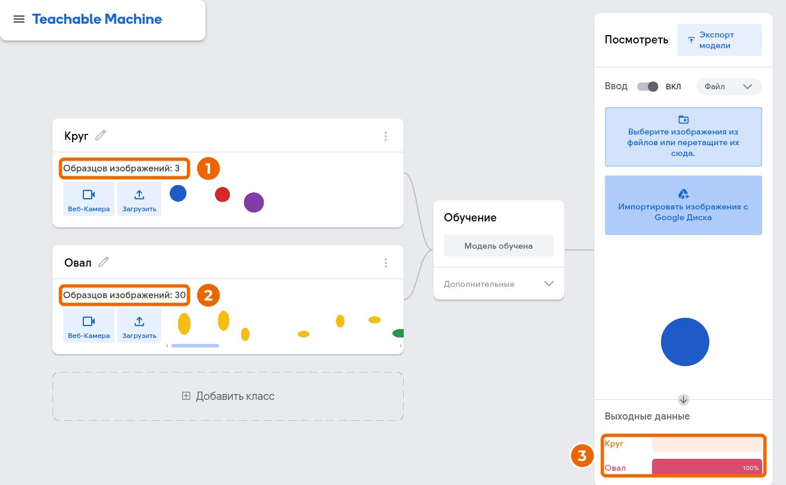Open the three-dot menu of Овал class

pyautogui.click(x=386, y=262)
